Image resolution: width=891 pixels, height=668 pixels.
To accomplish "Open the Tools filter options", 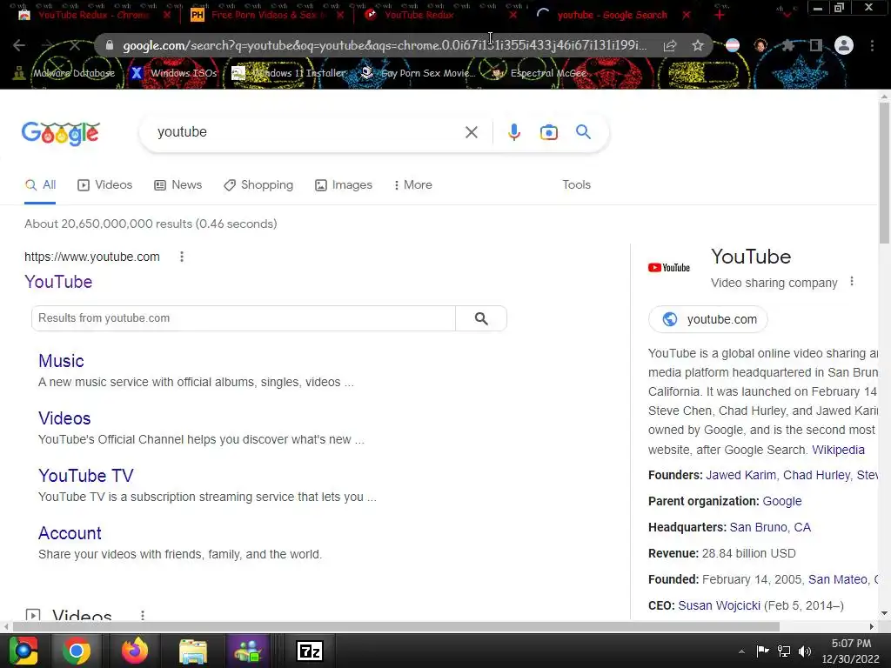I will coord(576,185).
